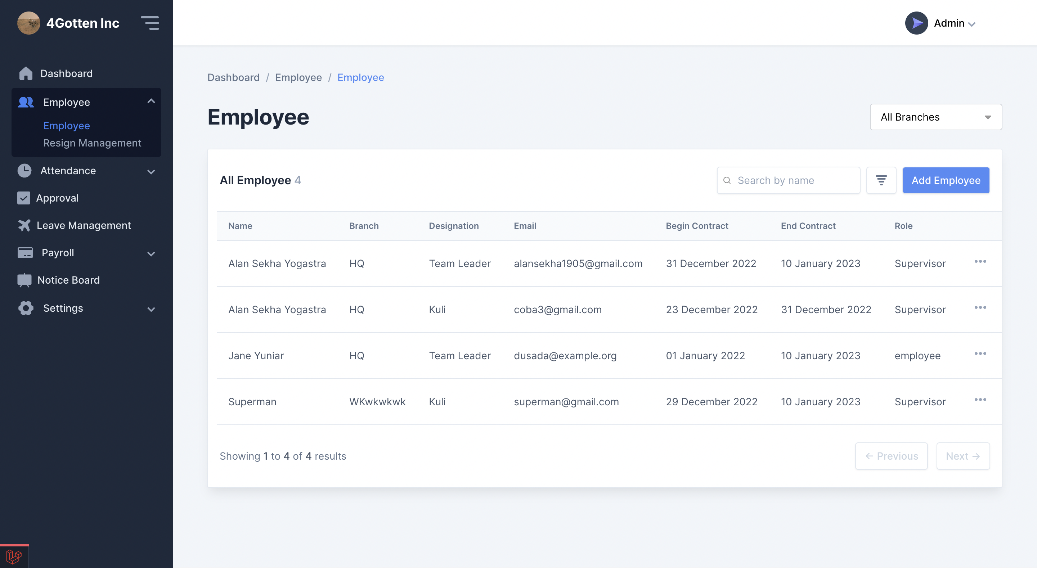Screen dimensions: 1037x568
Task: Open actions menu for Jane Yuniar row
Action: [980, 354]
